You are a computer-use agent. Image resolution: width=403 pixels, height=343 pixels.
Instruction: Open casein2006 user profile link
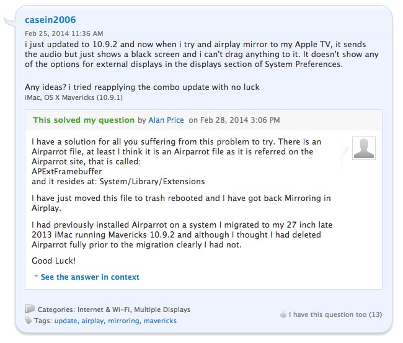click(50, 20)
